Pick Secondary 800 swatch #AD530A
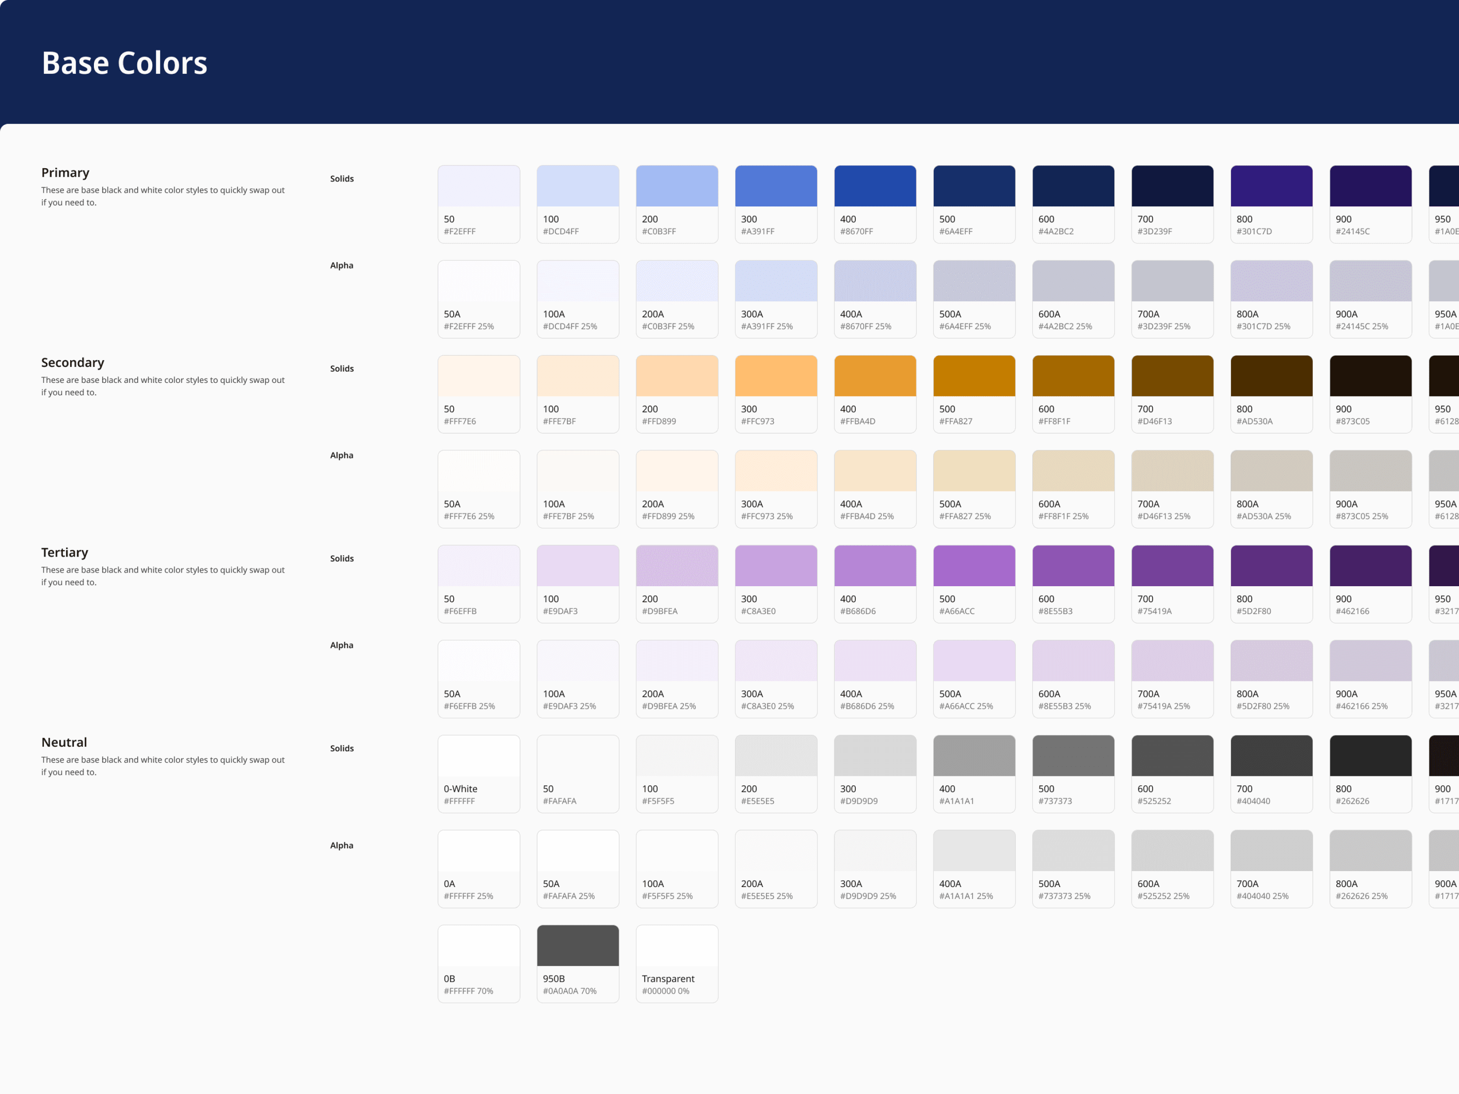 click(x=1271, y=394)
